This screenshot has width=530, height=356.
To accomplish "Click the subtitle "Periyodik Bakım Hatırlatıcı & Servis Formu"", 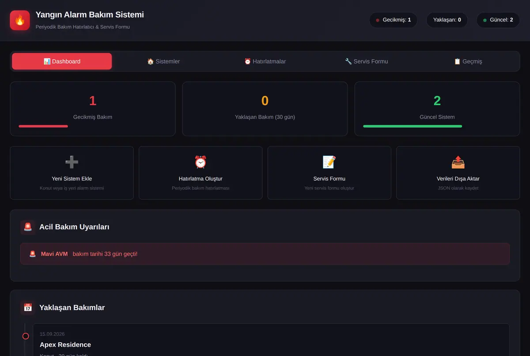I will coord(83,27).
